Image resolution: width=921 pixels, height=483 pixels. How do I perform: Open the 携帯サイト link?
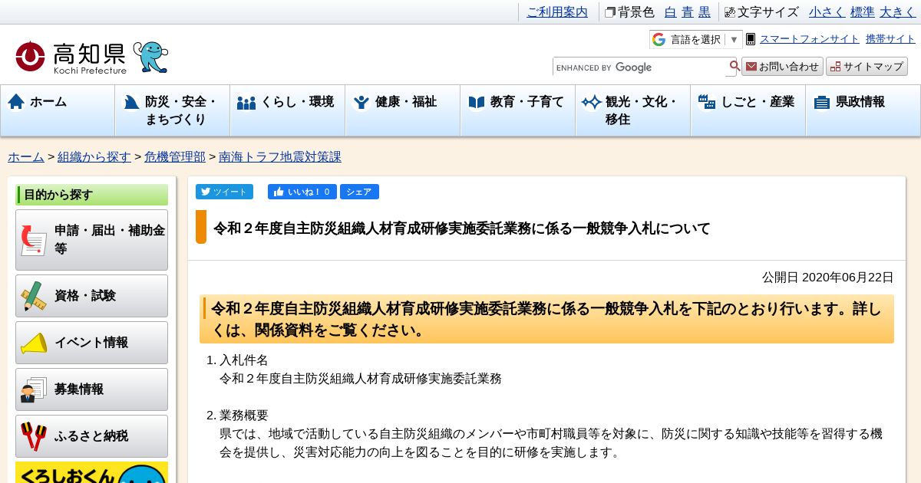(890, 39)
